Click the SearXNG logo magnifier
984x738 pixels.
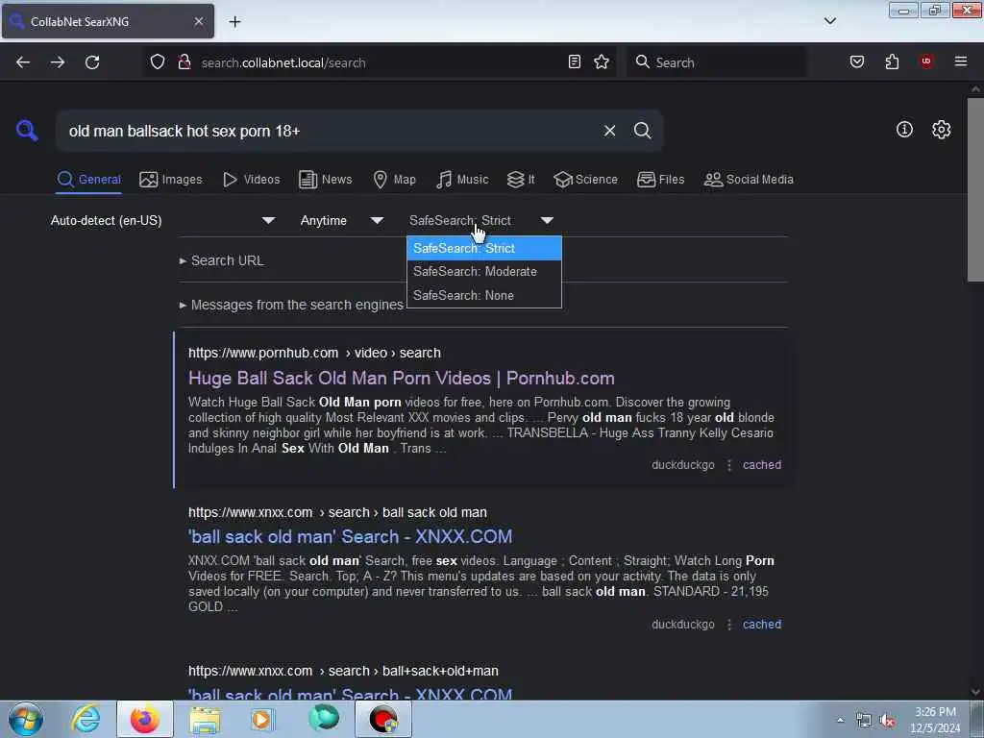(x=27, y=131)
